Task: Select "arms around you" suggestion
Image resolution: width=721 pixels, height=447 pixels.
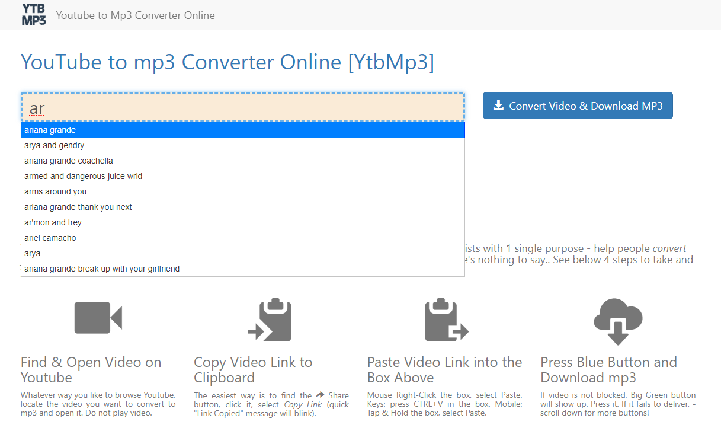Action: [x=243, y=191]
